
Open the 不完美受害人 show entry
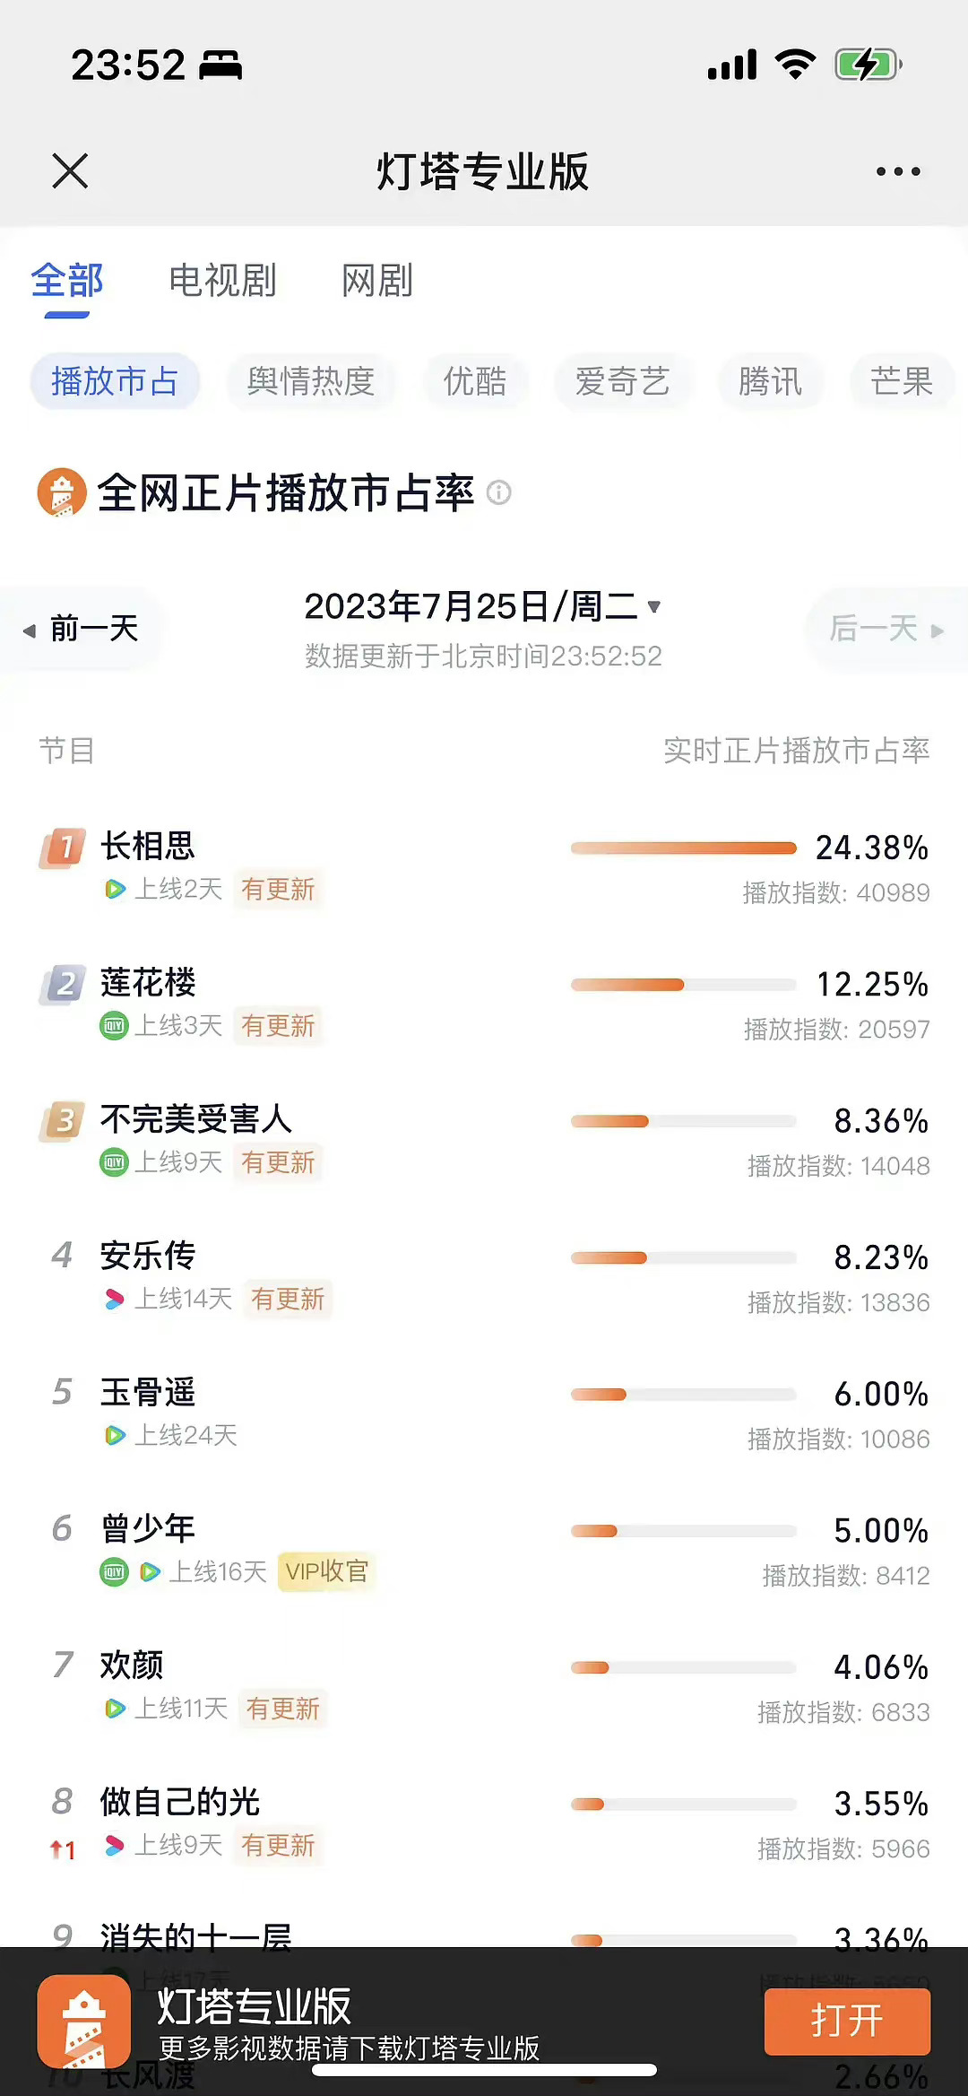(196, 1119)
